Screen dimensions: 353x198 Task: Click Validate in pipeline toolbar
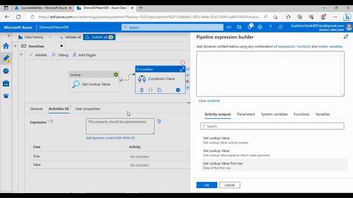click(38, 55)
